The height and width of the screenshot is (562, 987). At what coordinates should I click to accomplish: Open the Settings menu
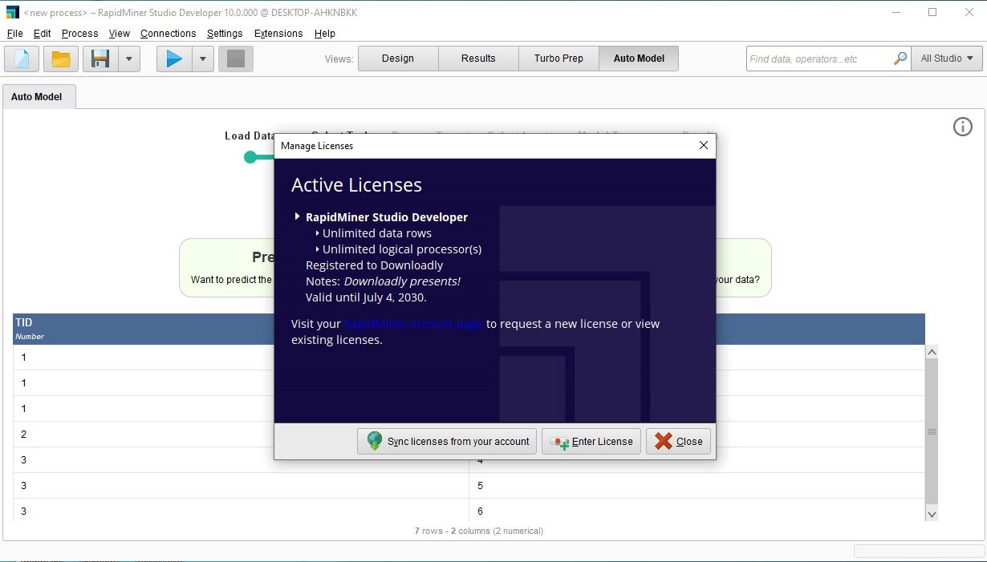(x=225, y=34)
